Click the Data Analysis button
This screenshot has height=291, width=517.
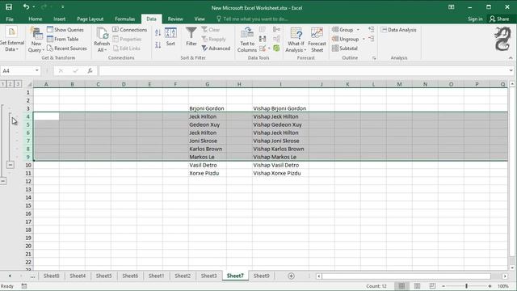click(398, 30)
